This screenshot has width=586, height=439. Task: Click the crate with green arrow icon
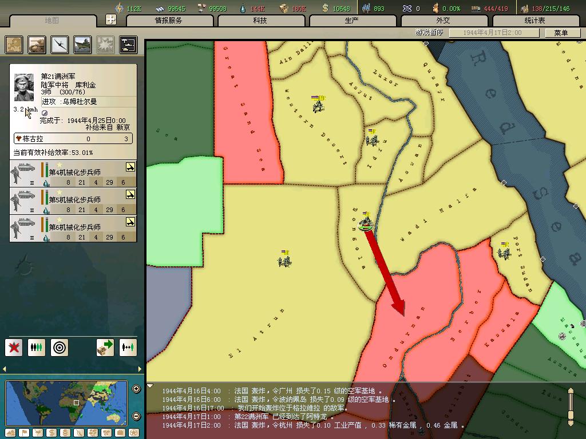point(105,347)
